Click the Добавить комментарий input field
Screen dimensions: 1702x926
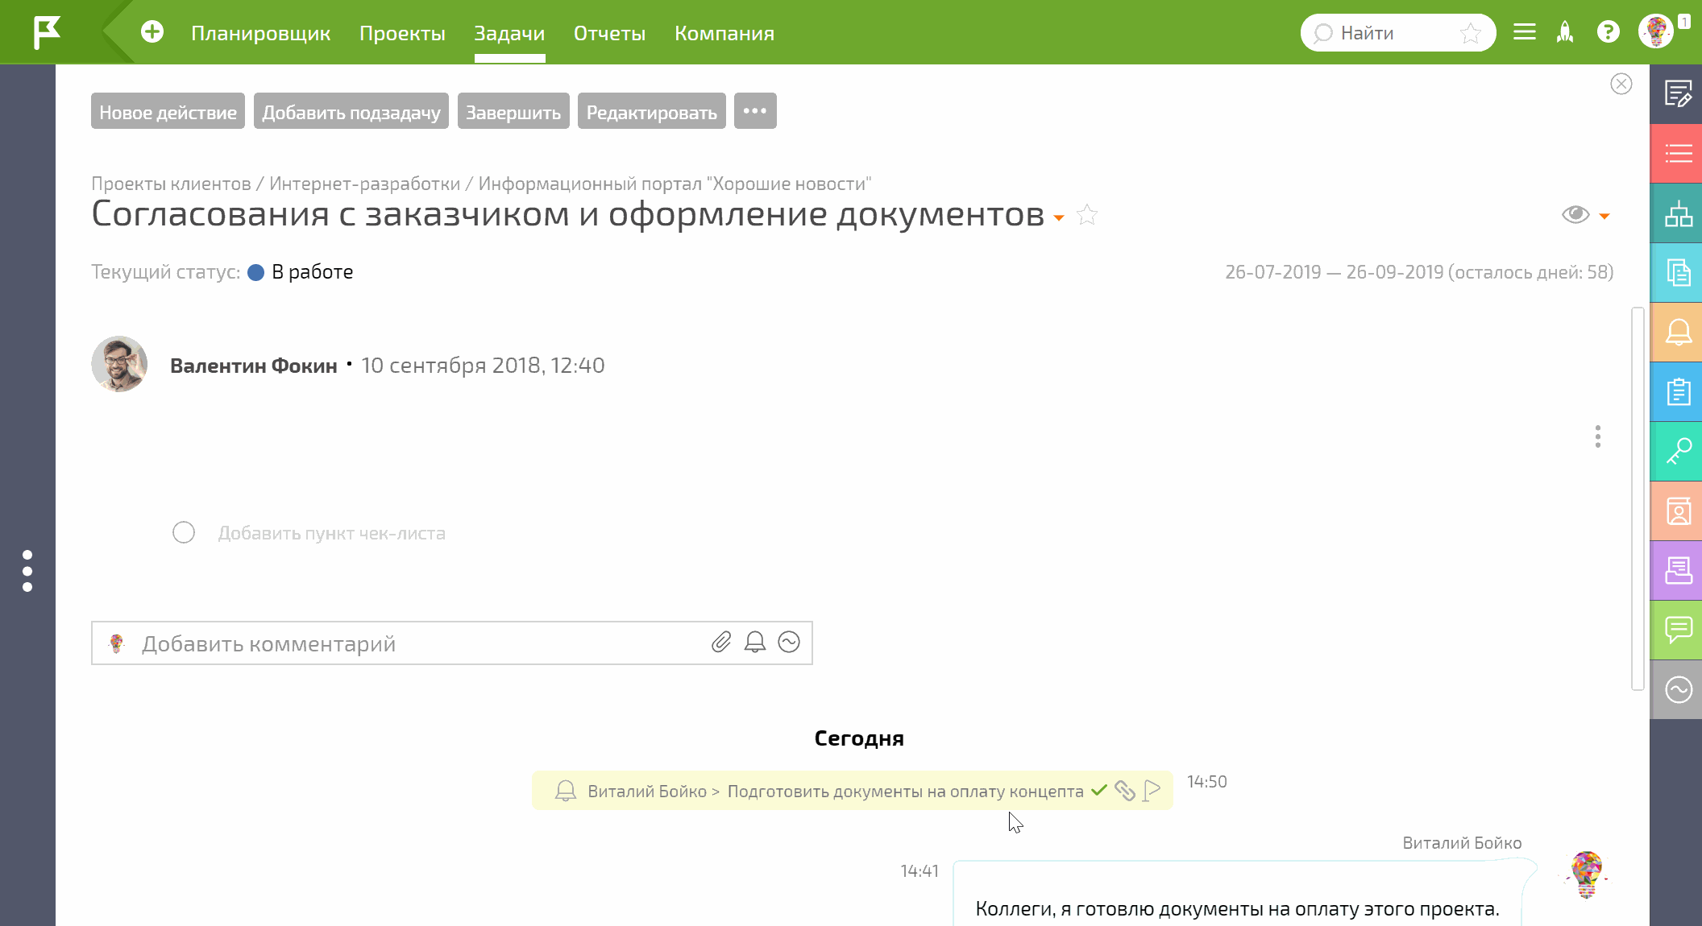pos(322,643)
